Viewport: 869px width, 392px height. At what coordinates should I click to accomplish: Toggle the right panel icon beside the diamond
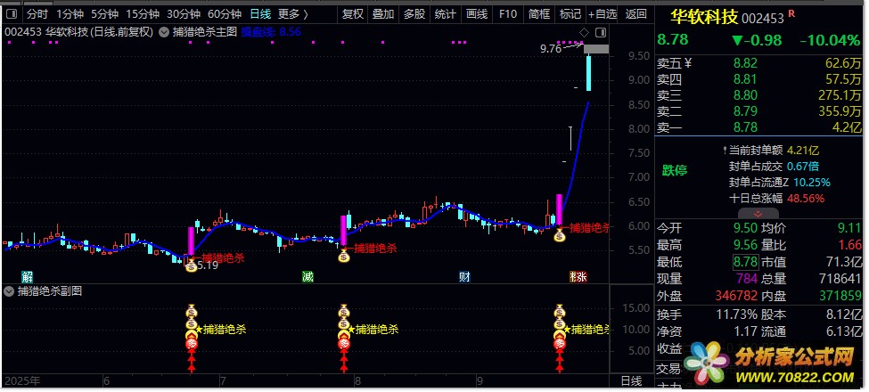tap(601, 31)
